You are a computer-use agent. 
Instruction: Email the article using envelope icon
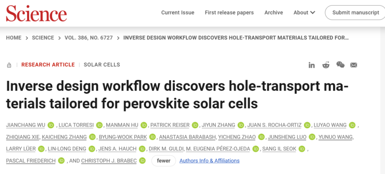(354, 65)
